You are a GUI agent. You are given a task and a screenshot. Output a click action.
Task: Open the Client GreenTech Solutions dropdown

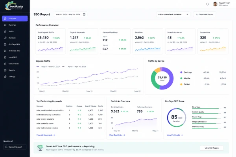coord(173,15)
